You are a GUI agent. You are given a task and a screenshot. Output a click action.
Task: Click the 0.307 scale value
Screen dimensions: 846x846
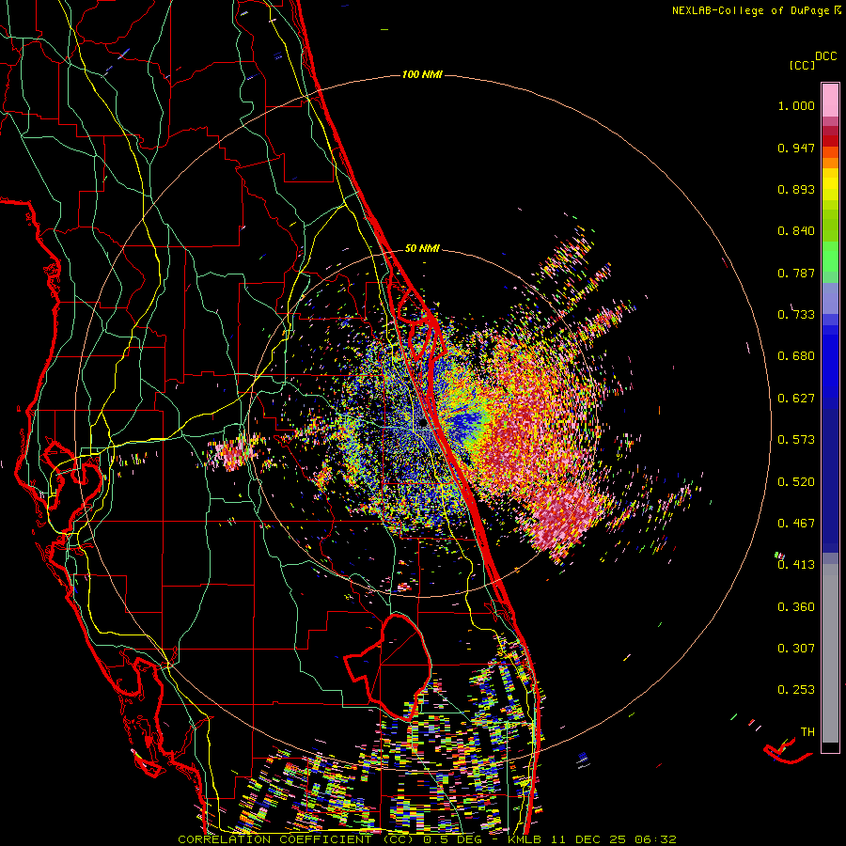796,649
